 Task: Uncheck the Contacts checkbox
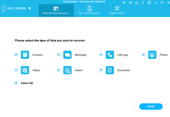click(x=16, y=55)
